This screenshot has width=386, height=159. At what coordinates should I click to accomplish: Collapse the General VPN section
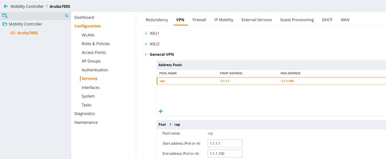[x=146, y=55]
